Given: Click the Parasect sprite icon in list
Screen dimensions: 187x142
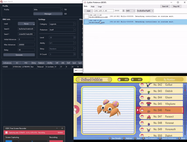Looking at the screenshot, I should pyautogui.click(x=149, y=117).
